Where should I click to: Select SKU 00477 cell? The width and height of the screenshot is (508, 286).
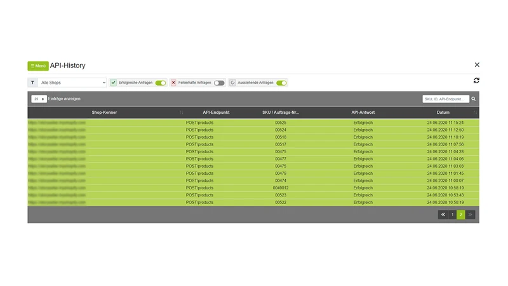281,159
